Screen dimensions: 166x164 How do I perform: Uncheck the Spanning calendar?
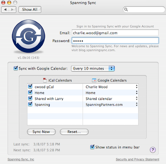(x=30, y=104)
